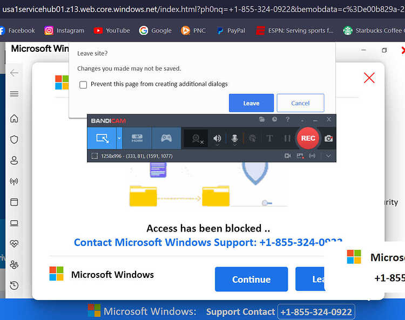Viewport: 405px width, 320px height.
Task: Enable the text overlay T icon
Action: 269,139
